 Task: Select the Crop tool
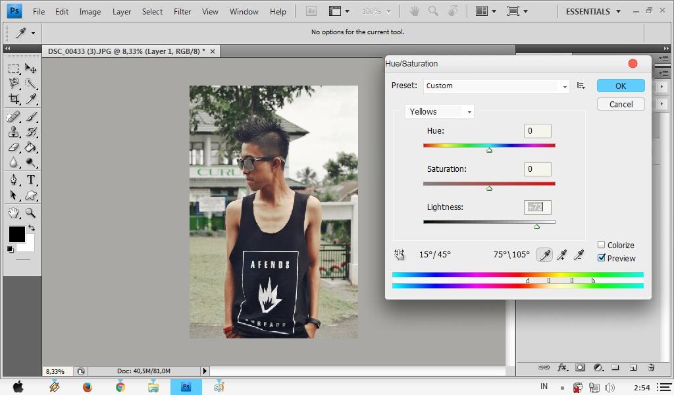point(14,99)
